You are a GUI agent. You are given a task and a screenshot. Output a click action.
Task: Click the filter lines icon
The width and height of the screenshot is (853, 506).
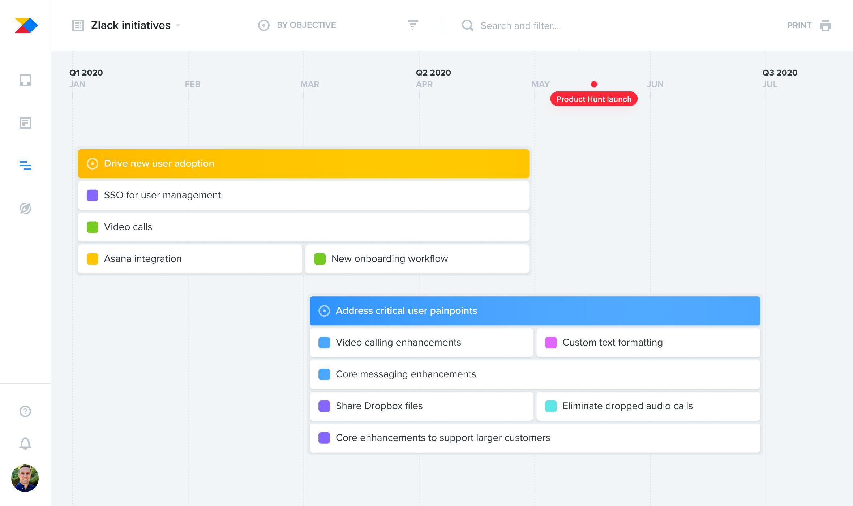(x=412, y=25)
